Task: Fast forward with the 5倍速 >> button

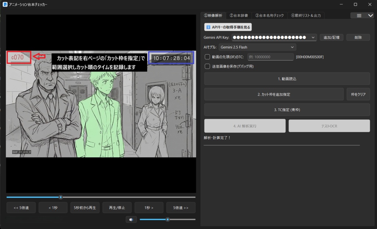Action: coord(181,208)
